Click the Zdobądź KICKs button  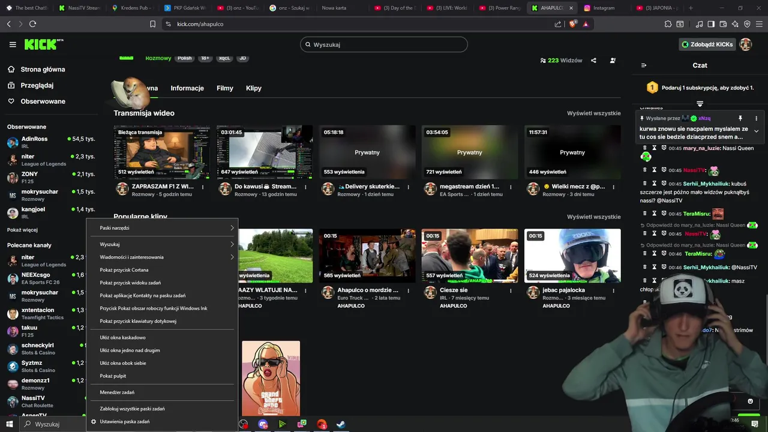[707, 44]
